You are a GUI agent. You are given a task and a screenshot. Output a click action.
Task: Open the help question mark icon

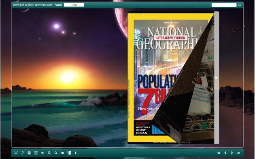tap(23, 153)
